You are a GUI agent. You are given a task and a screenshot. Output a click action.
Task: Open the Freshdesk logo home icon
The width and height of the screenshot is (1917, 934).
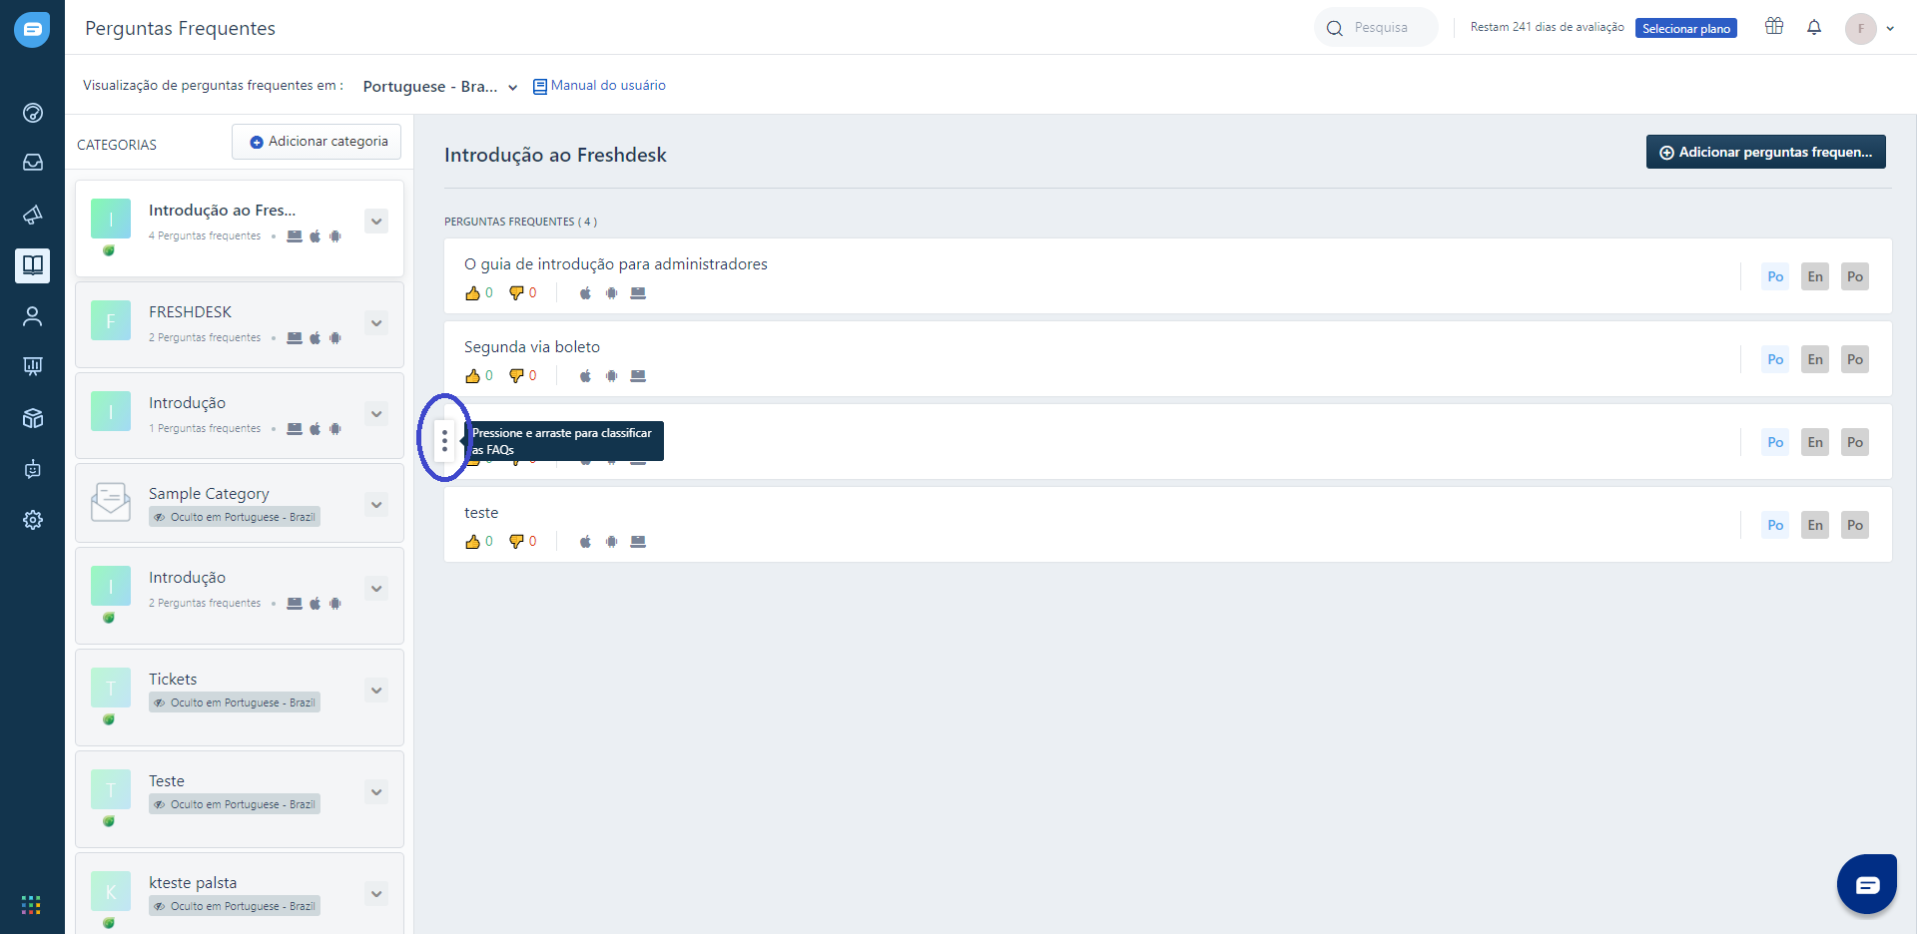32,29
